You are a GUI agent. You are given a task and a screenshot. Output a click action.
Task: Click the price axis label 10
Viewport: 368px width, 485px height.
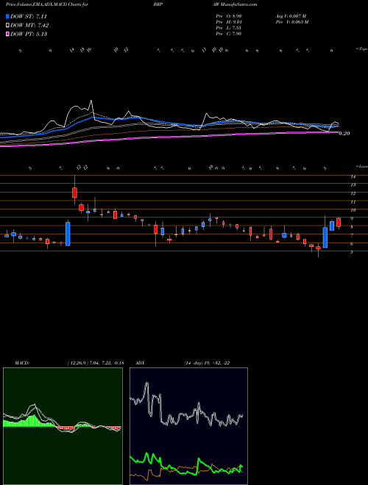click(353, 210)
